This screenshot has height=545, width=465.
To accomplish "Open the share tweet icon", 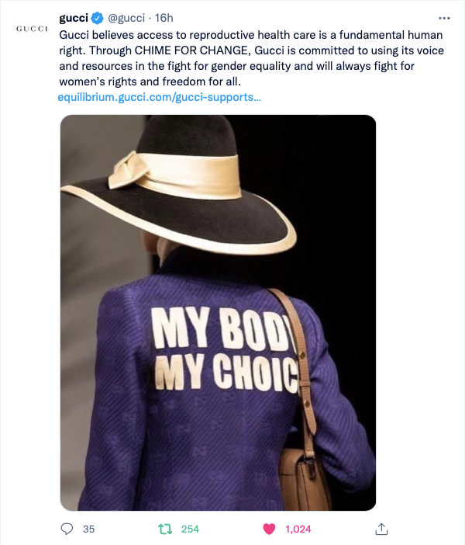I will coord(381,529).
